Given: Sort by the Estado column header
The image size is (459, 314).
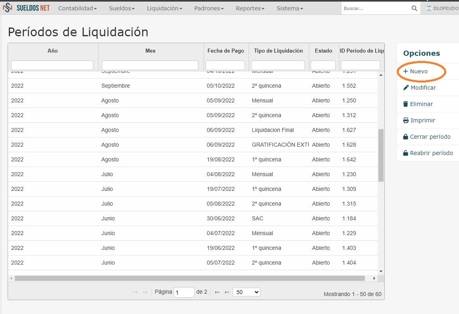Looking at the screenshot, I should (323, 51).
